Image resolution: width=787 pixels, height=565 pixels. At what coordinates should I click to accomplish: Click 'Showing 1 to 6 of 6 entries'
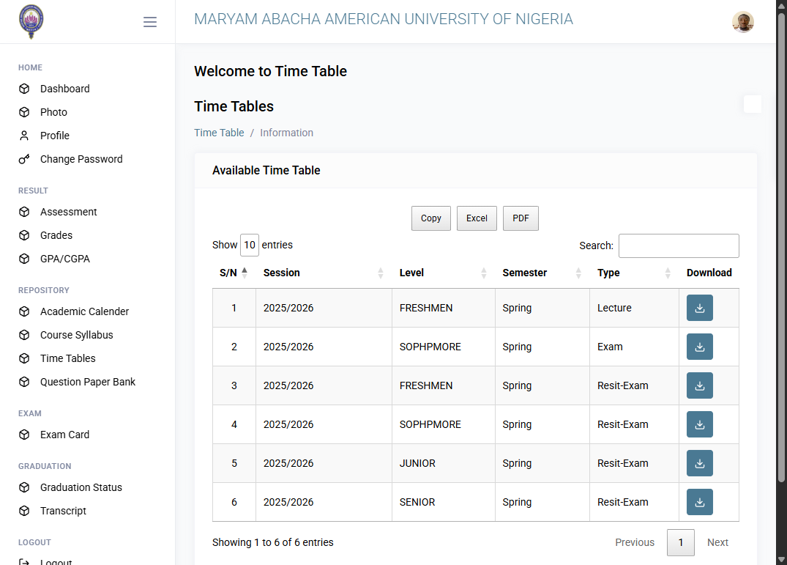pos(272,542)
